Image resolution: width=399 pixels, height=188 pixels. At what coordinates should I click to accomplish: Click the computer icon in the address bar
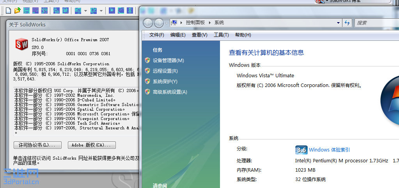click(174, 23)
